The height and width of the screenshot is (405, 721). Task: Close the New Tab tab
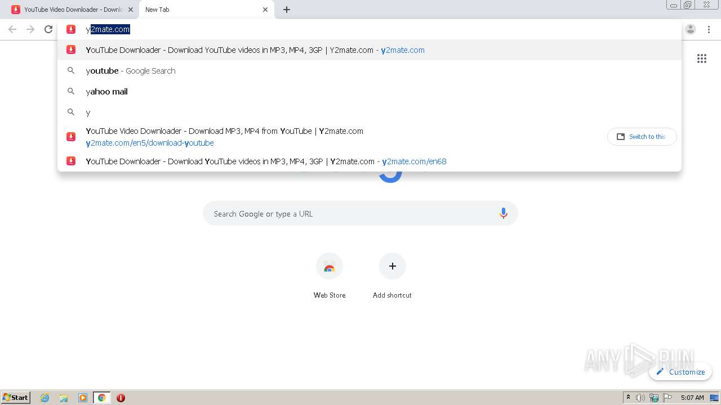coord(265,10)
